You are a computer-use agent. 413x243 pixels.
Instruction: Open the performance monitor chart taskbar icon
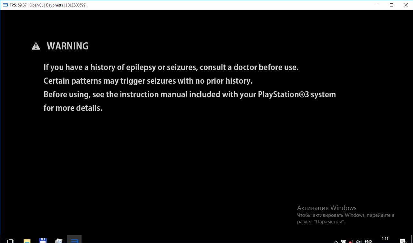click(58, 241)
